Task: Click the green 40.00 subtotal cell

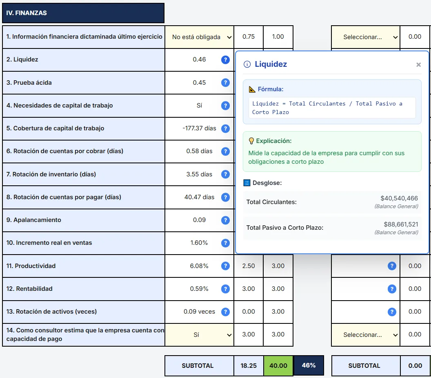Action: 278,366
